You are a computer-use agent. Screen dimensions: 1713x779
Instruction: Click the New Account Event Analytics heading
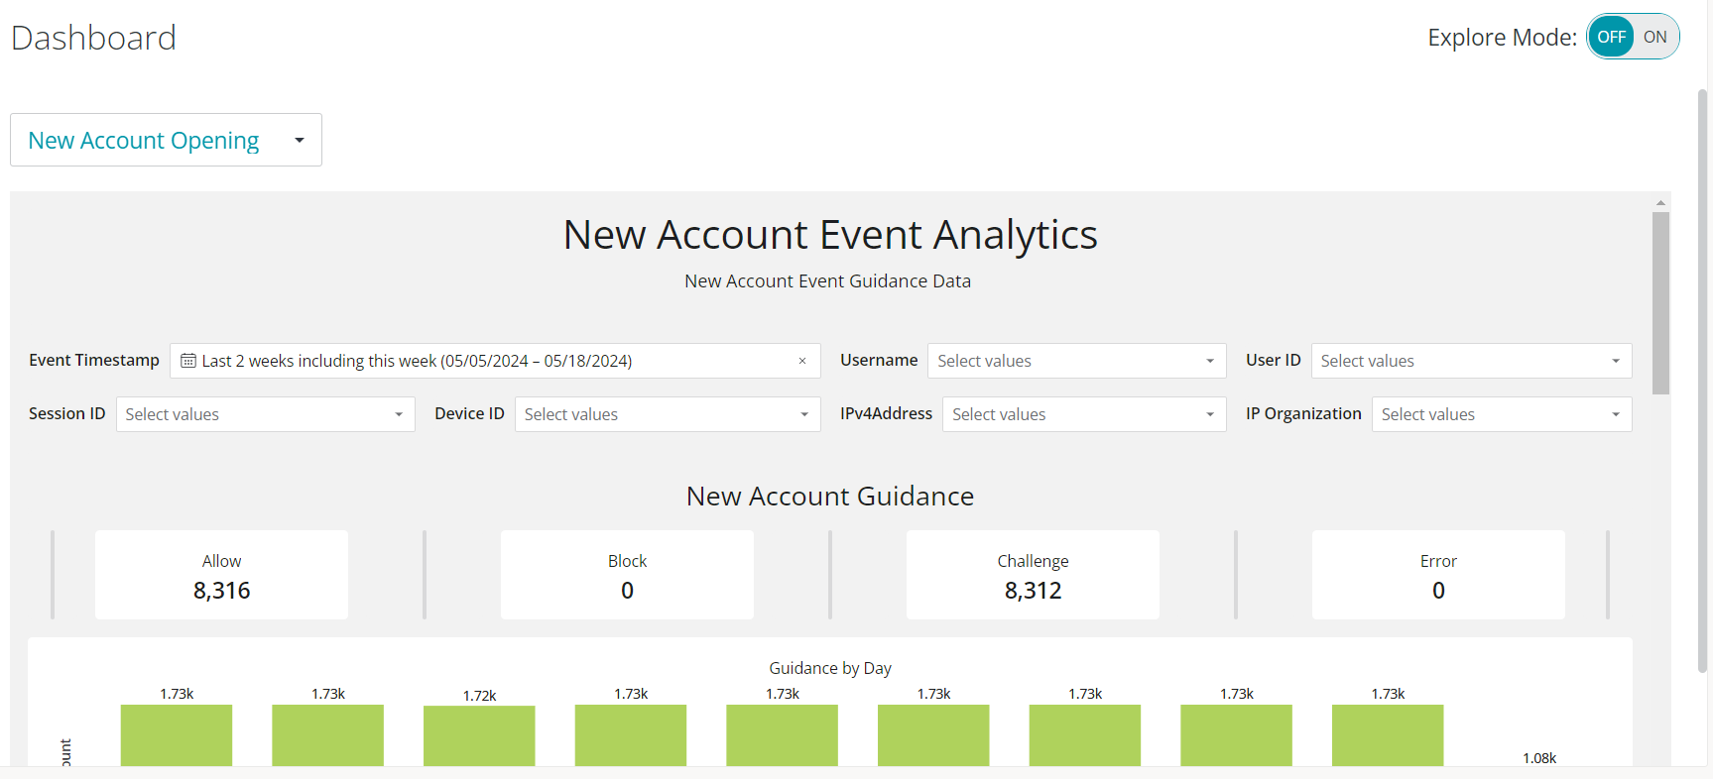830,235
